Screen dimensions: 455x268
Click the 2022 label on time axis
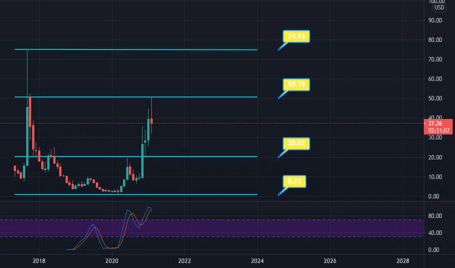point(185,261)
